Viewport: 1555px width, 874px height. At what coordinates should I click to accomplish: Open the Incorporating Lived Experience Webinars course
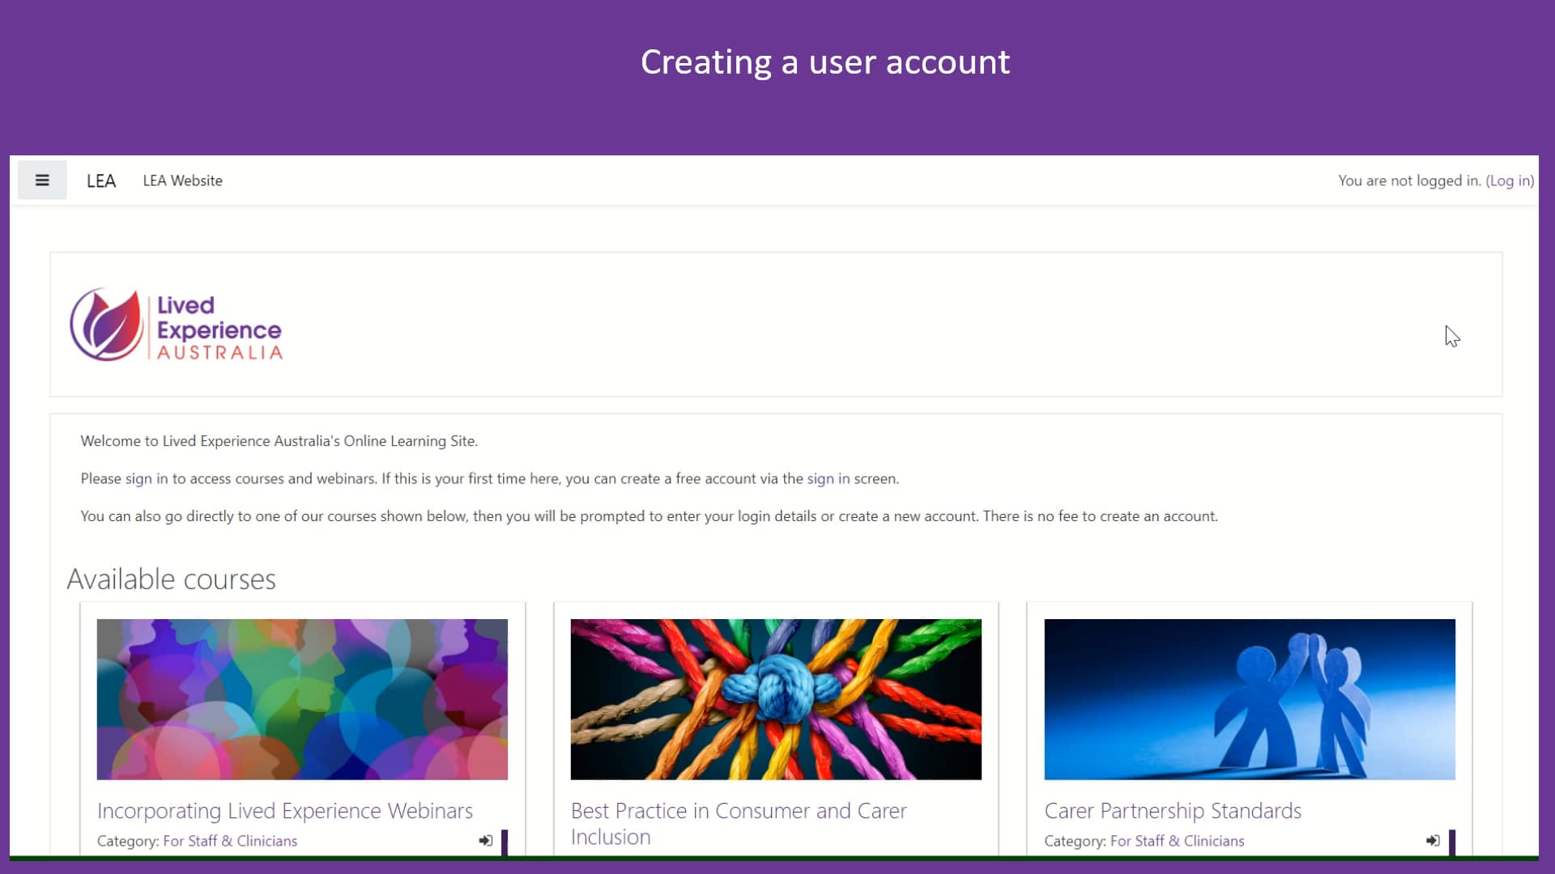284,811
